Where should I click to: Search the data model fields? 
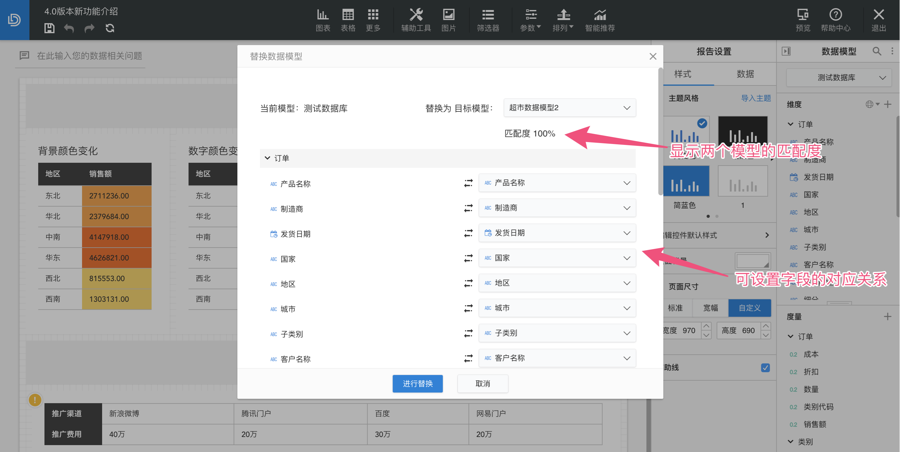877,51
